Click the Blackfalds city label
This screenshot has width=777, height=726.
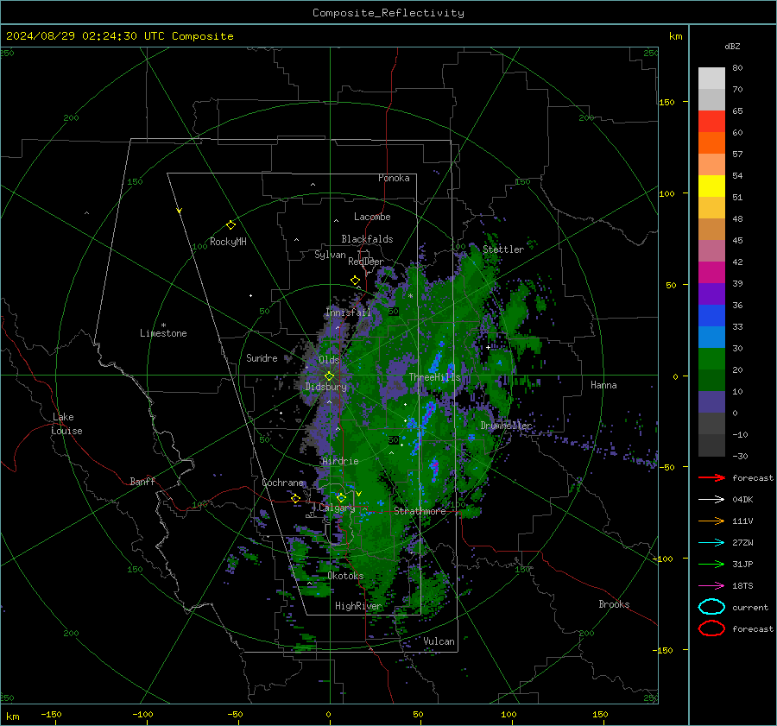tap(367, 239)
